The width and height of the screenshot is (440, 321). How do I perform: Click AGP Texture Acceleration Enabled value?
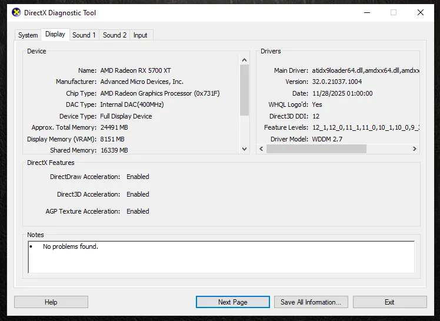[x=138, y=211]
